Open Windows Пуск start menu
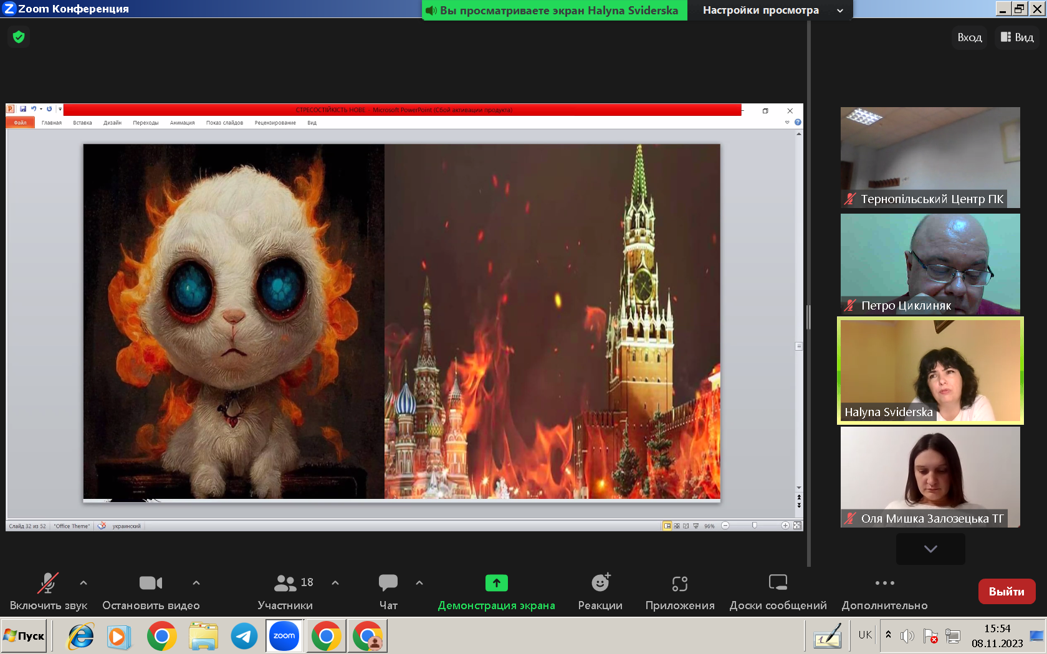Viewport: 1047px width, 654px height. click(x=24, y=636)
